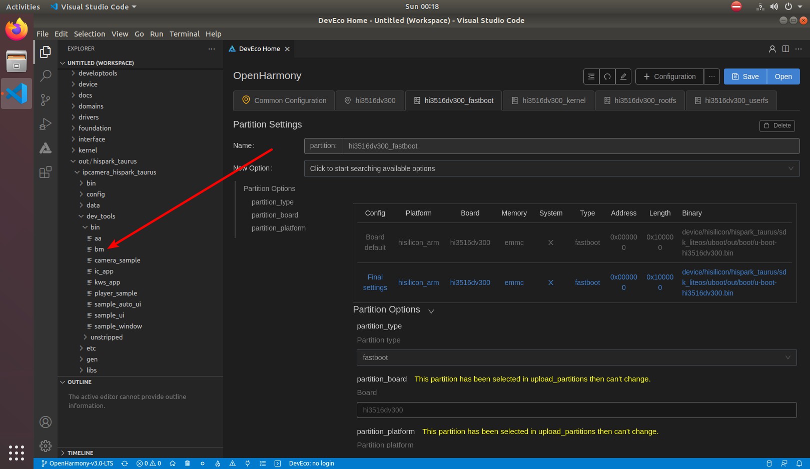
Task: Click the Open button
Action: coord(783,76)
